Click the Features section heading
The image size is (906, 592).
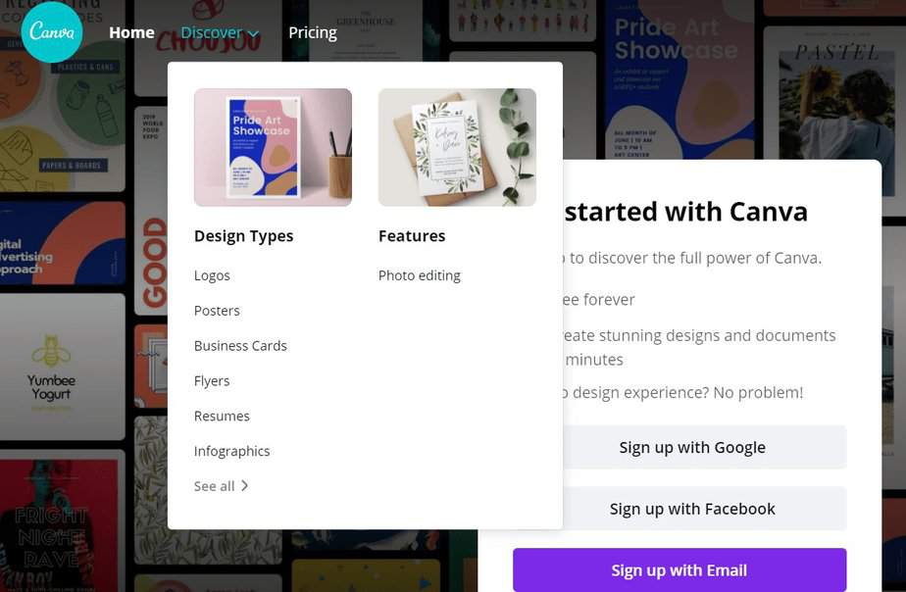[x=411, y=235]
